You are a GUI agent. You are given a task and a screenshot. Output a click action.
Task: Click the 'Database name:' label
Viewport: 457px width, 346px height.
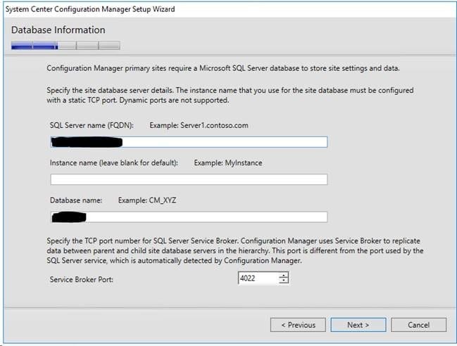coord(76,200)
